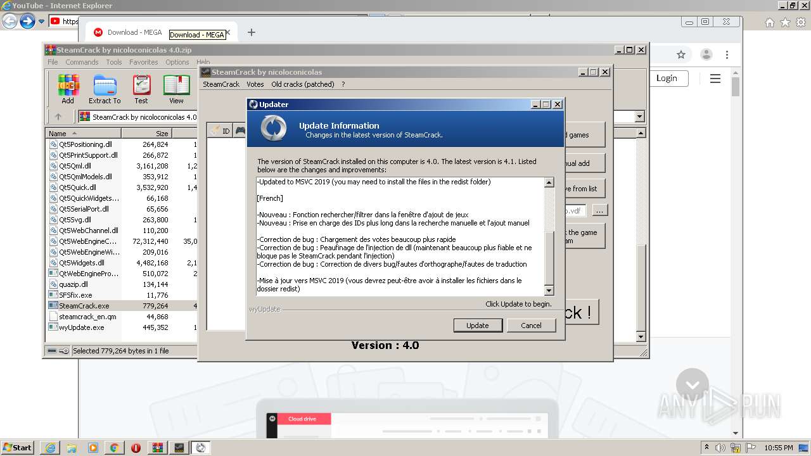Select SFSfix.exe file row

point(122,295)
